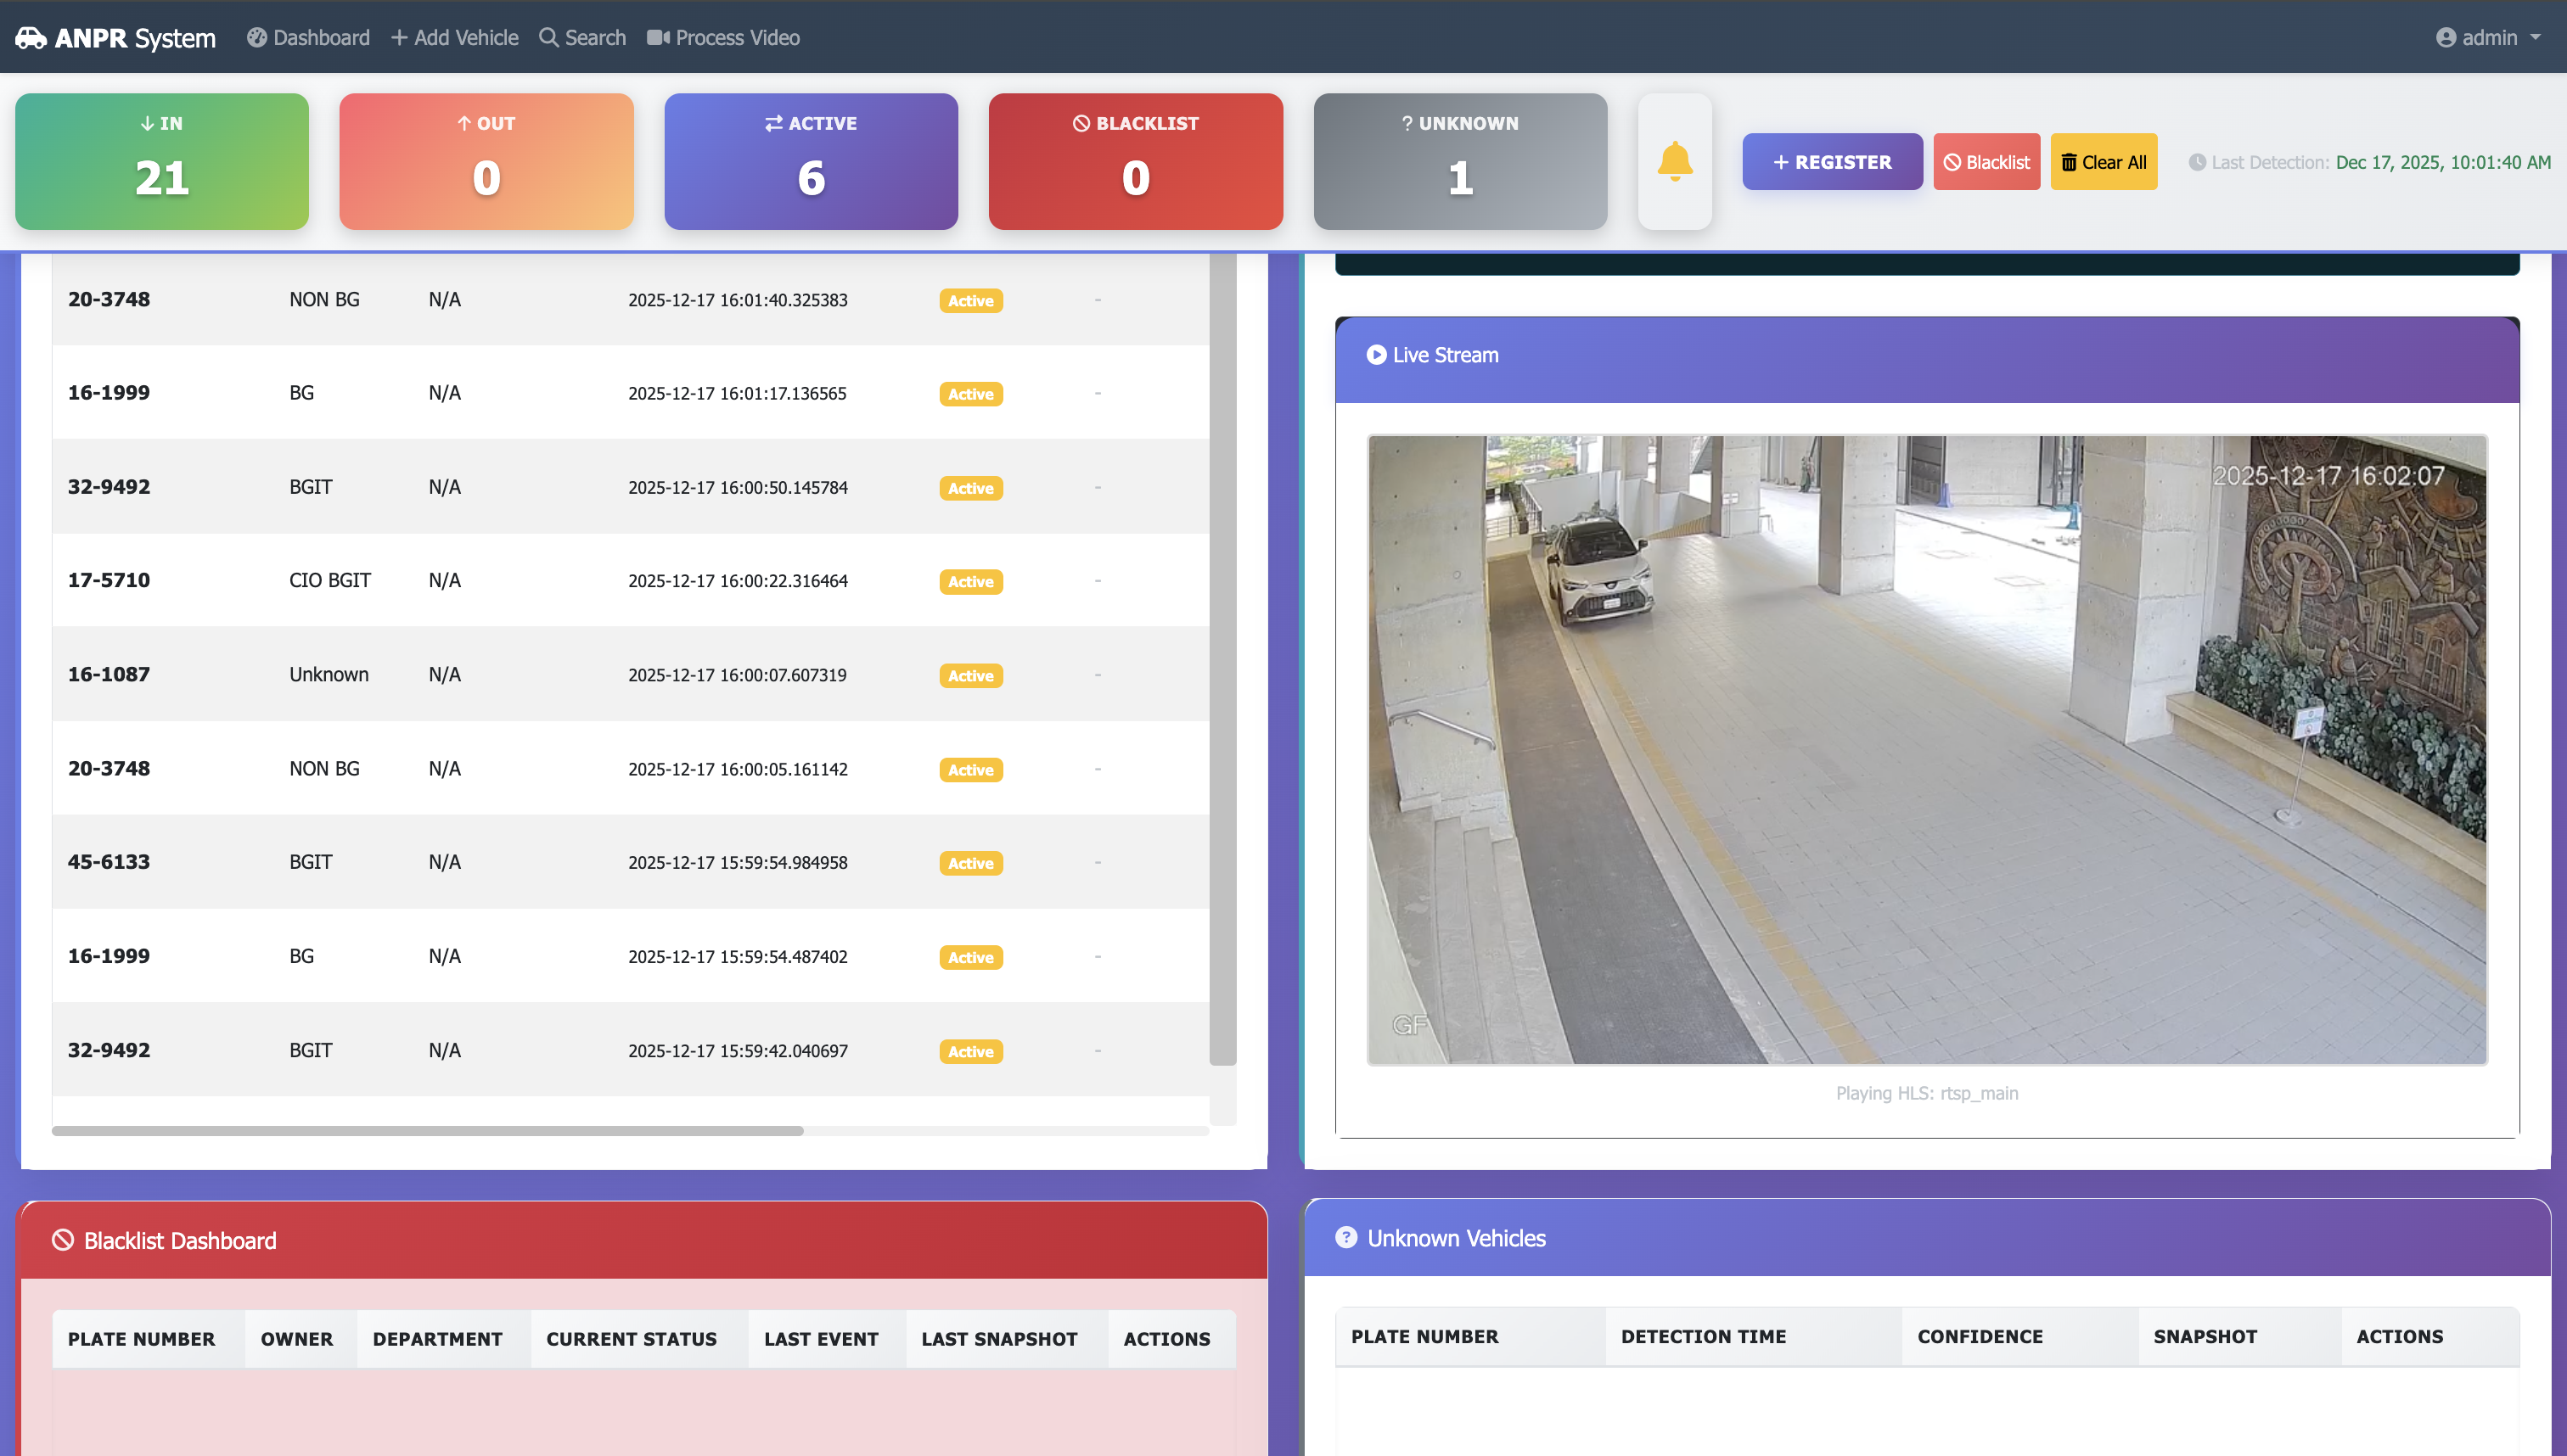Click the Active badge for plate 17-5710
2567x1456 pixels.
(x=970, y=582)
